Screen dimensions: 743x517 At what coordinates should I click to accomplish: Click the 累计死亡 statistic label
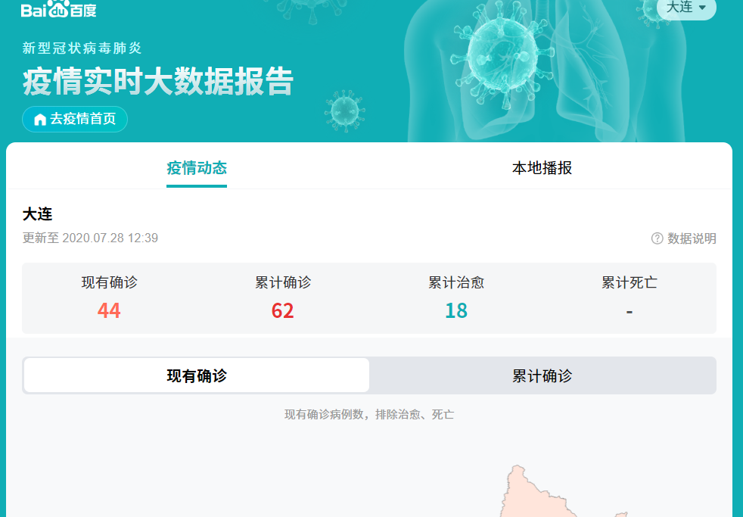point(630,283)
